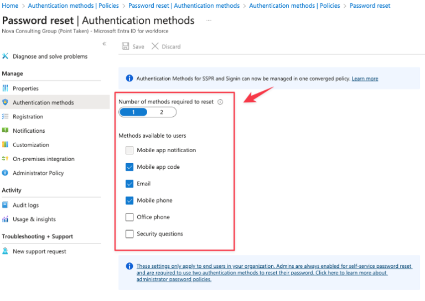This screenshot has width=425, height=301.
Task: Click the Notifications sidebar icon
Action: (6, 131)
